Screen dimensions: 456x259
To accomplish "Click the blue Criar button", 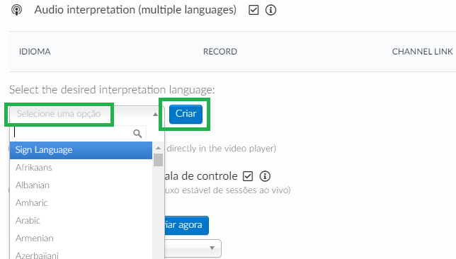I will [x=186, y=114].
